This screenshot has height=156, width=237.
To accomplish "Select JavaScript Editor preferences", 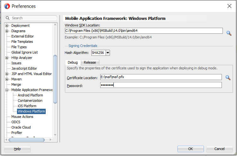I will coord(24,68).
